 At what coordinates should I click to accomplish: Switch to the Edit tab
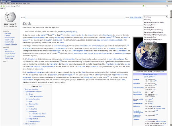pos(132,17)
